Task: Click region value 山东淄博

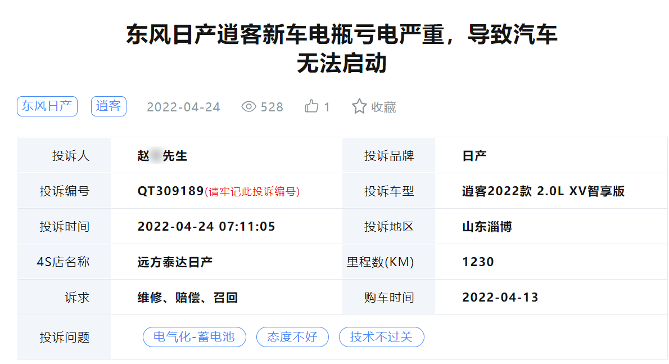Action: point(487,227)
